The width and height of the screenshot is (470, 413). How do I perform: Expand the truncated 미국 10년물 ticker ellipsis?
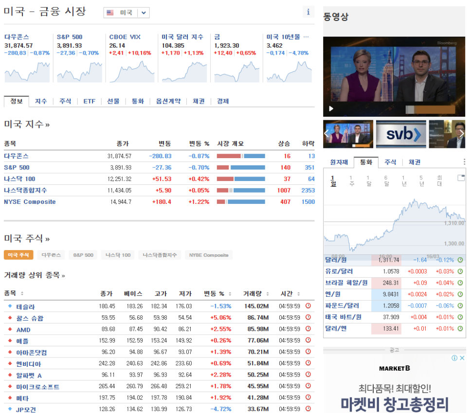point(306,37)
